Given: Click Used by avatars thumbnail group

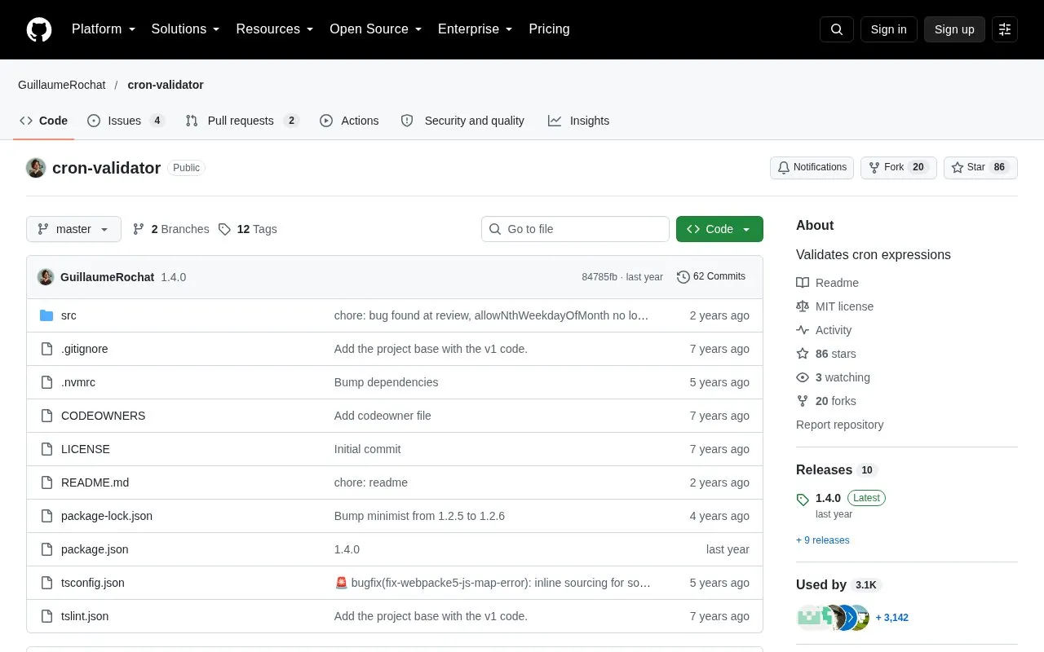Looking at the screenshot, I should (833, 618).
